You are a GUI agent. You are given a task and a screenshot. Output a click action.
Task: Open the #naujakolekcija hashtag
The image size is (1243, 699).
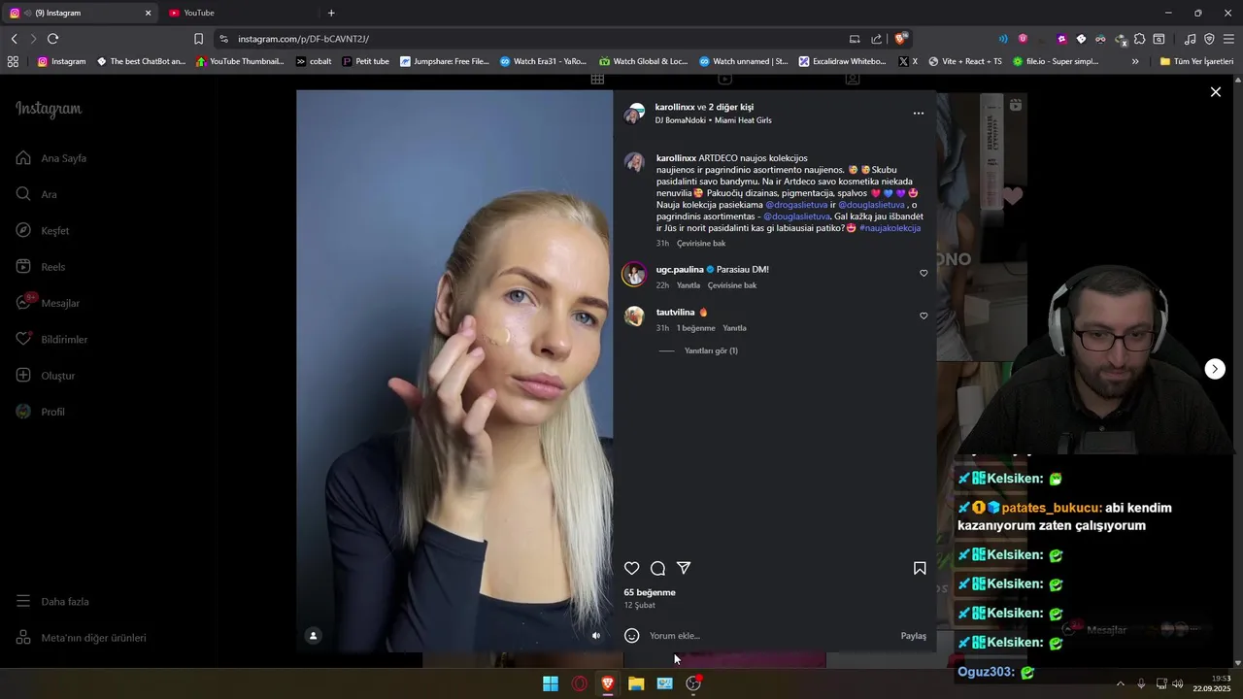coord(890,228)
